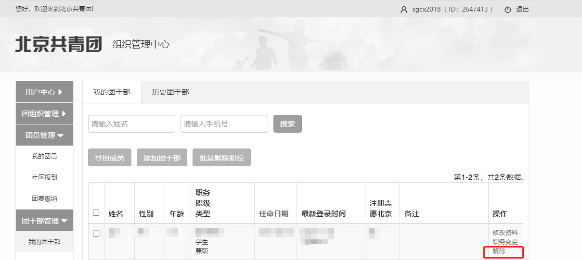Click the 职务变更 link in the 操作 column
The height and width of the screenshot is (260, 582).
coord(505,242)
